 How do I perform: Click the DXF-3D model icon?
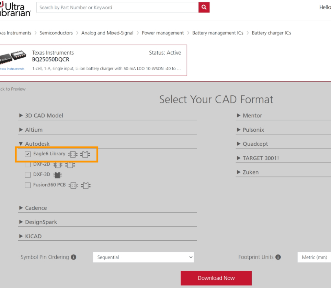[x=57, y=175]
